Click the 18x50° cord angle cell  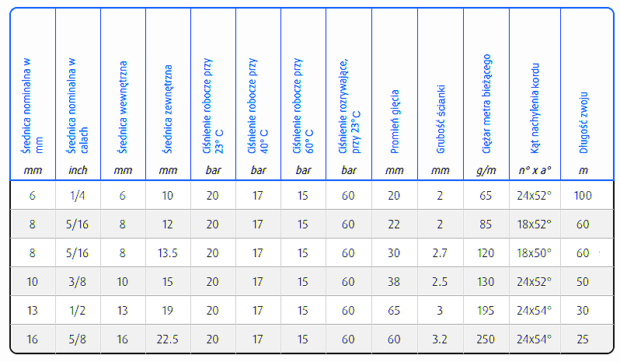[x=534, y=252]
